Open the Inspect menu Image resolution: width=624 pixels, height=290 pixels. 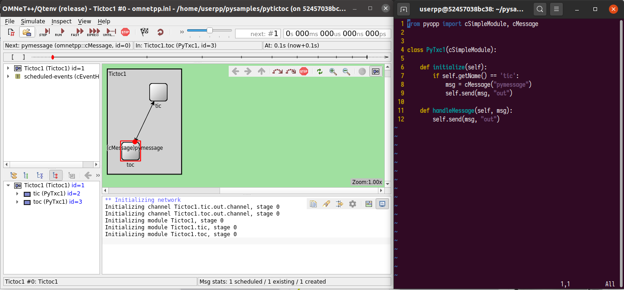(x=61, y=21)
